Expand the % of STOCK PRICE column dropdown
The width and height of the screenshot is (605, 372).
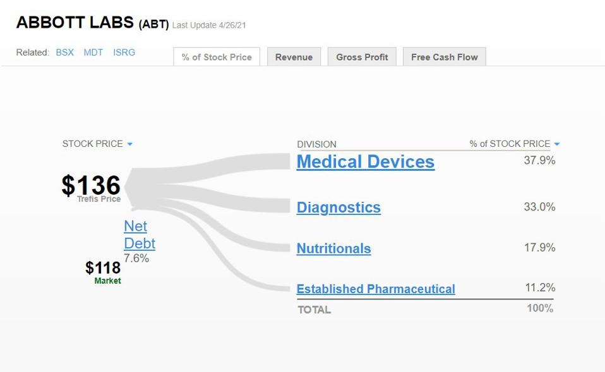[x=556, y=144]
